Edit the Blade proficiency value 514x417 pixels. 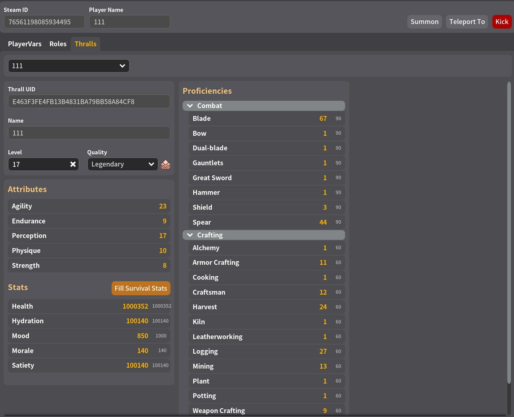tap(323, 118)
